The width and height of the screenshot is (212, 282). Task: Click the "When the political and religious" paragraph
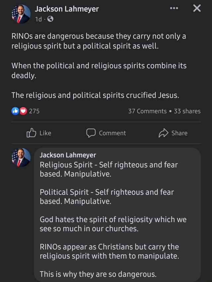click(x=99, y=70)
